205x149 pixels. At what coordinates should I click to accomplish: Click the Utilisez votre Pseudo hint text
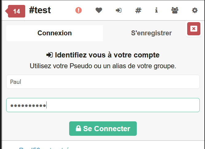tap(103, 66)
